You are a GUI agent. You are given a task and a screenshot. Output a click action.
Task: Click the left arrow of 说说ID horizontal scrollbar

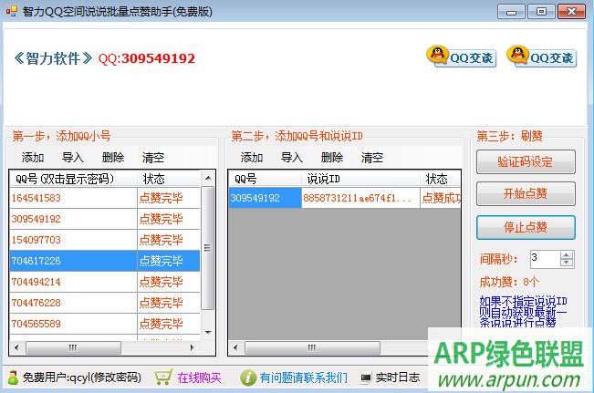pos(235,347)
